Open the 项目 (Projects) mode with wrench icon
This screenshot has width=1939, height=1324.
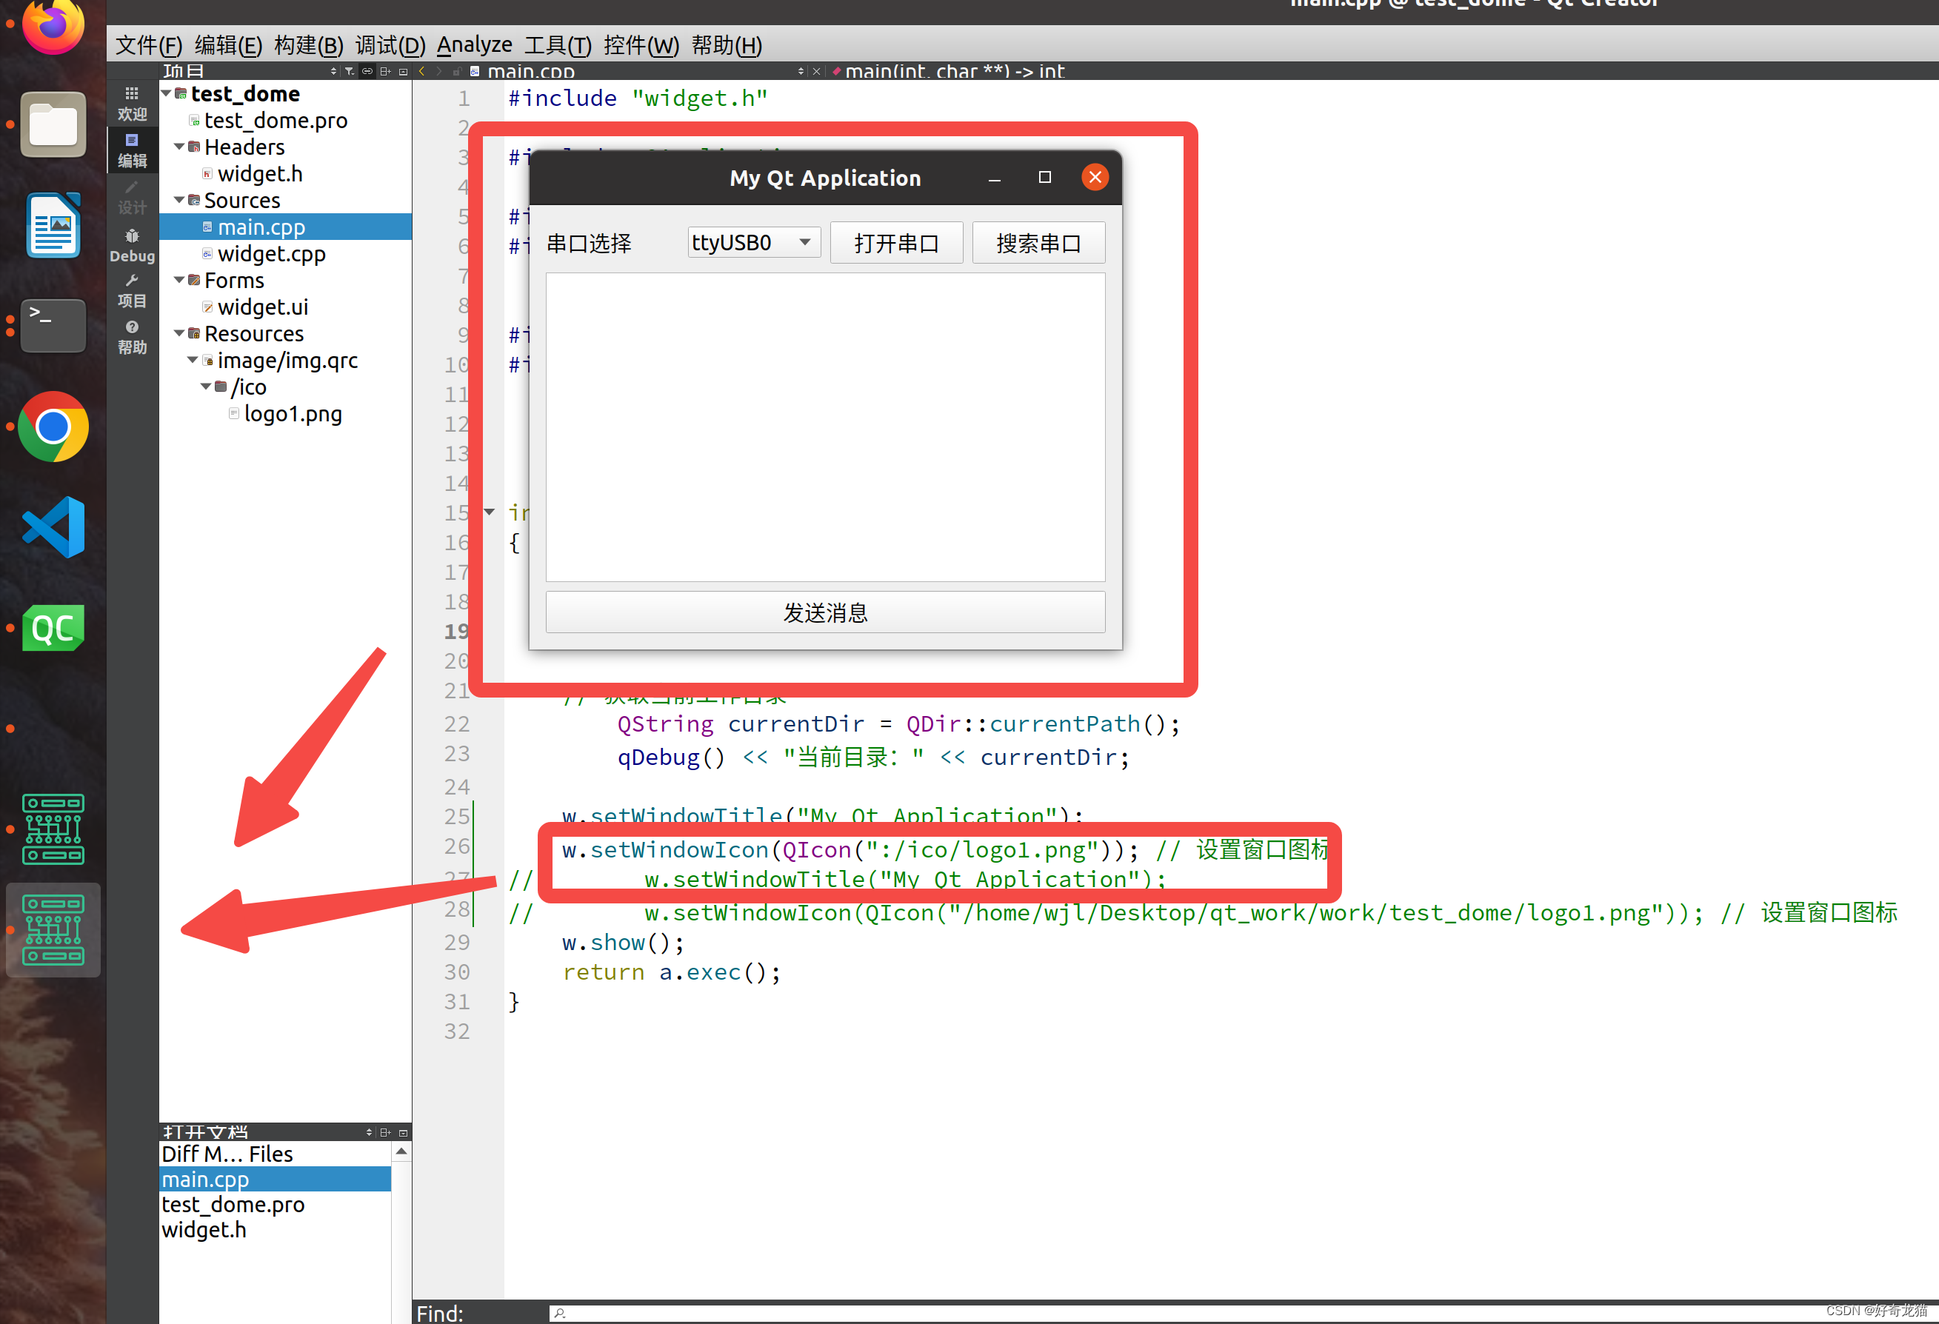point(132,291)
